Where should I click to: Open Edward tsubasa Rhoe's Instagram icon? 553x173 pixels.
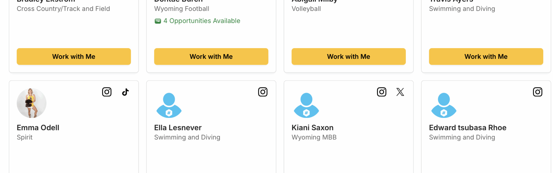point(537,92)
